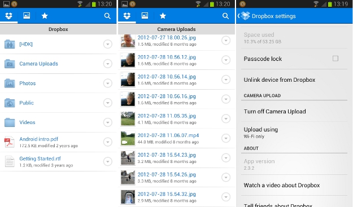This screenshot has height=207, width=353.
Task: Expand options for 2012-07-27 18.00.26.jpg
Action: click(226, 41)
